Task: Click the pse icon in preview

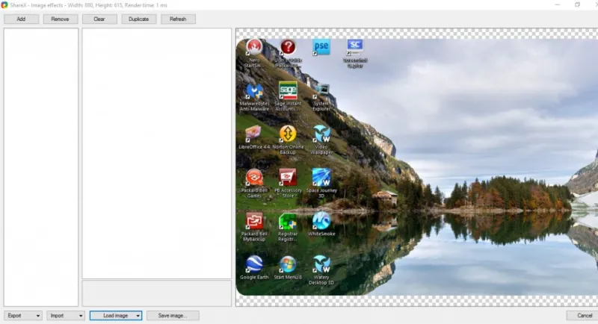Action: coord(321,48)
